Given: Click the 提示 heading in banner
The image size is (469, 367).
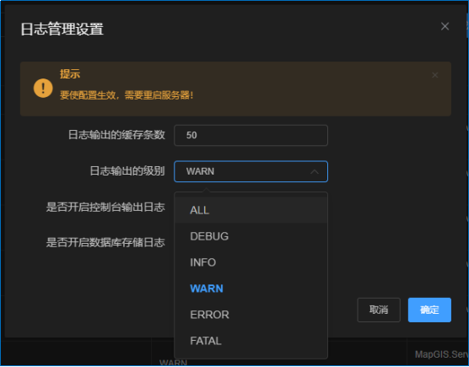Looking at the screenshot, I should 70,73.
